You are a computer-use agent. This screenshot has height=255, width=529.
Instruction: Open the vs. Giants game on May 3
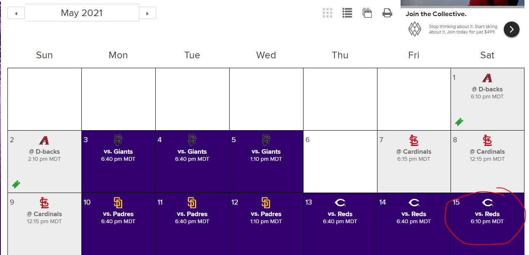119,162
